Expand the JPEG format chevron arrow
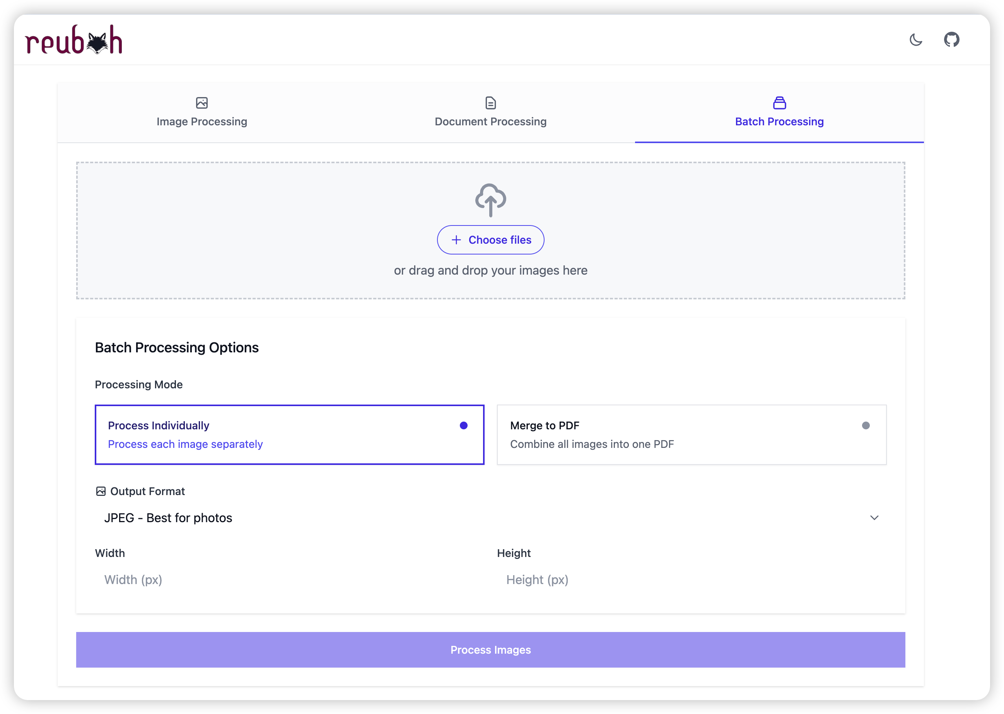The width and height of the screenshot is (1004, 714). coord(874,518)
